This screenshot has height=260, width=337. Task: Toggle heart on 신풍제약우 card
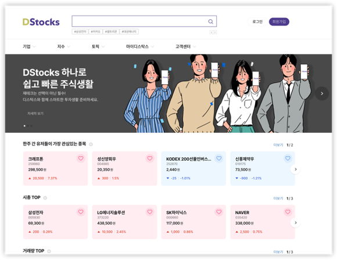coord(288,158)
